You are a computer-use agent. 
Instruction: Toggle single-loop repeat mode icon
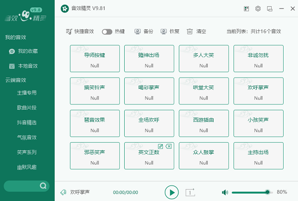(x=190, y=192)
